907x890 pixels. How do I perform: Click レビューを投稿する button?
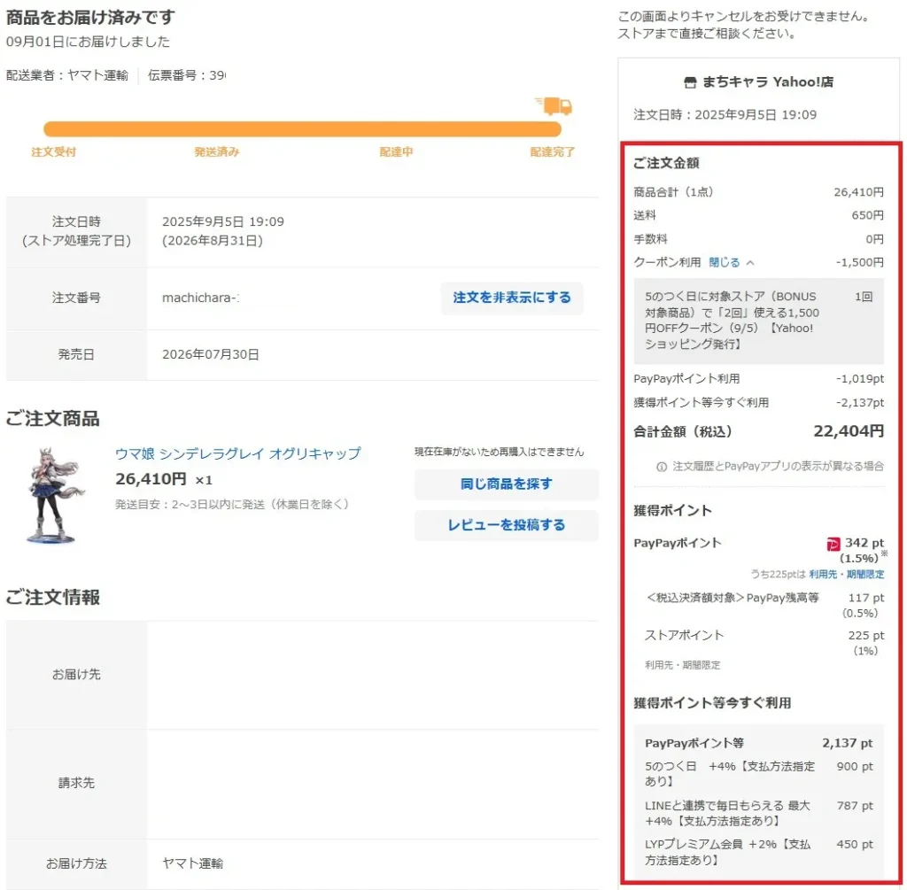tap(506, 525)
